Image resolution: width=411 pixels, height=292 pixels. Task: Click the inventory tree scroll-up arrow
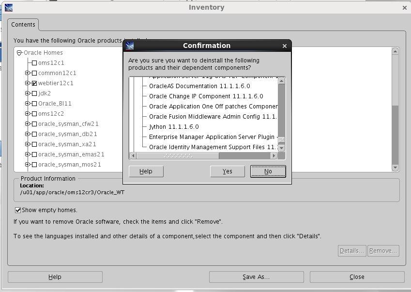click(396, 51)
